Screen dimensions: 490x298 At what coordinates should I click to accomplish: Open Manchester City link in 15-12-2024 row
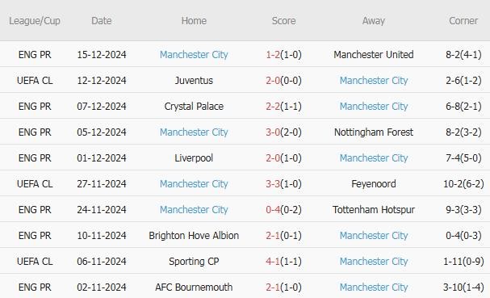[194, 54]
